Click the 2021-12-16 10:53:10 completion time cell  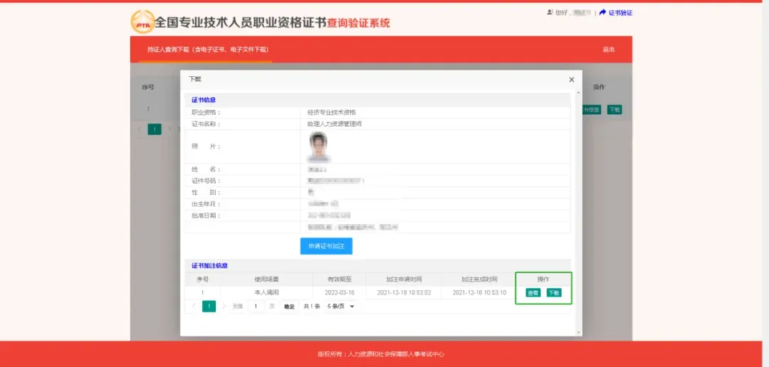coord(479,292)
